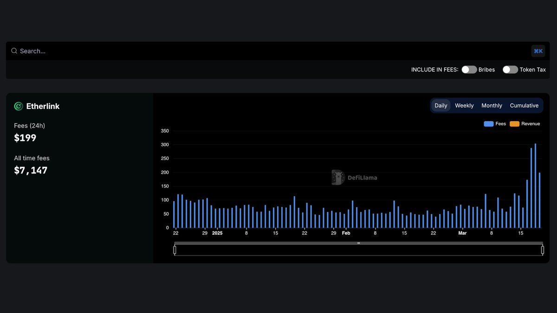Click the Fees legend label

tap(500, 124)
